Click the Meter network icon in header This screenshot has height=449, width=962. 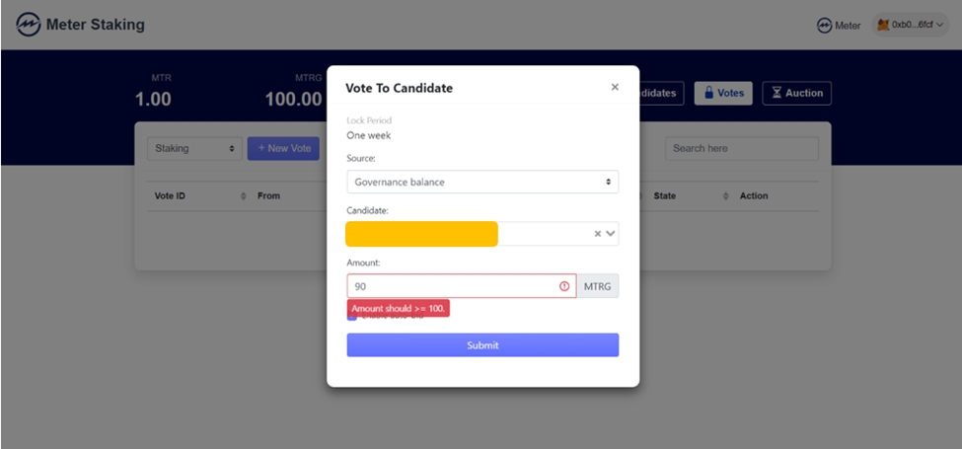click(824, 26)
